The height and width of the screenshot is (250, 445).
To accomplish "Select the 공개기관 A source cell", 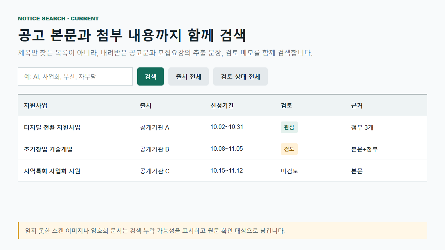I will (155, 127).
